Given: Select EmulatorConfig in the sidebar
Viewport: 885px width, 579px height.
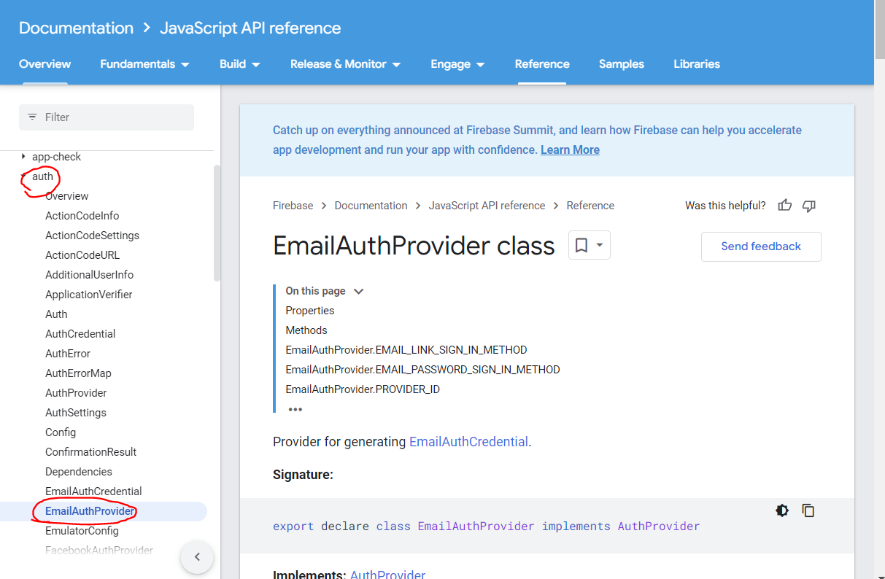Looking at the screenshot, I should click(x=82, y=531).
